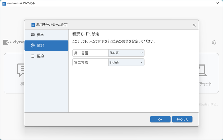The image size is (223, 140).
Task: Switch to 要約 settings tab
Action: tap(47, 56)
